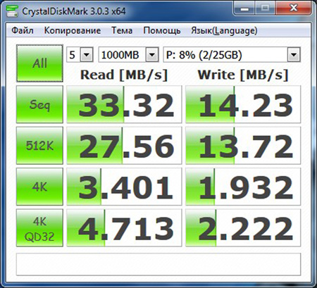The image size is (317, 288).
Task: Select the Seq write value 14.23
Action: point(243,104)
